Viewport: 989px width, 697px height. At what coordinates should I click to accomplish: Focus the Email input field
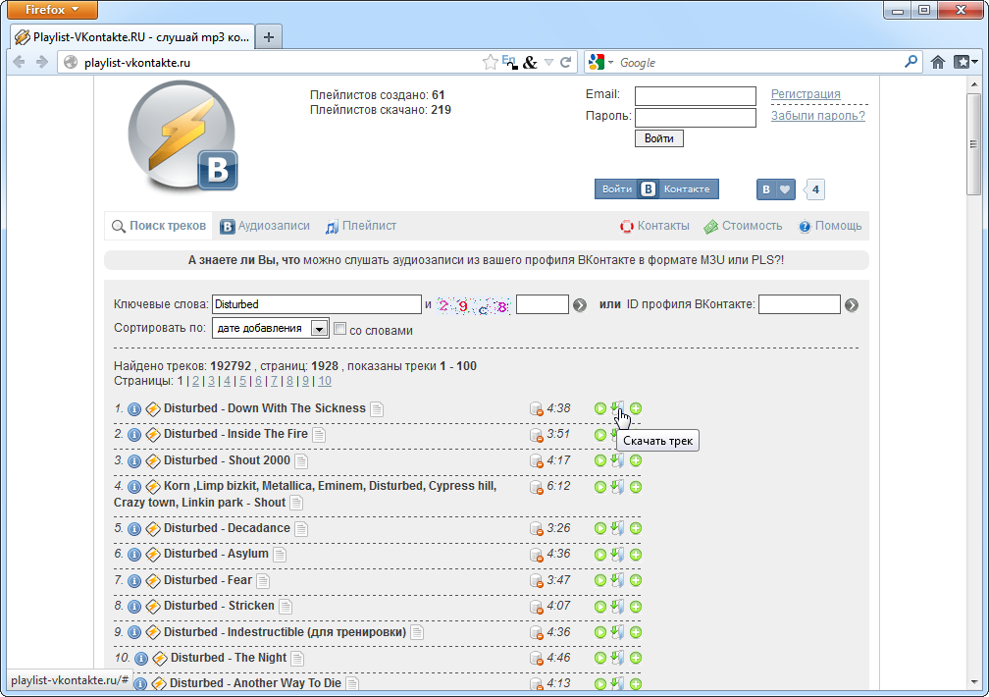(x=695, y=96)
